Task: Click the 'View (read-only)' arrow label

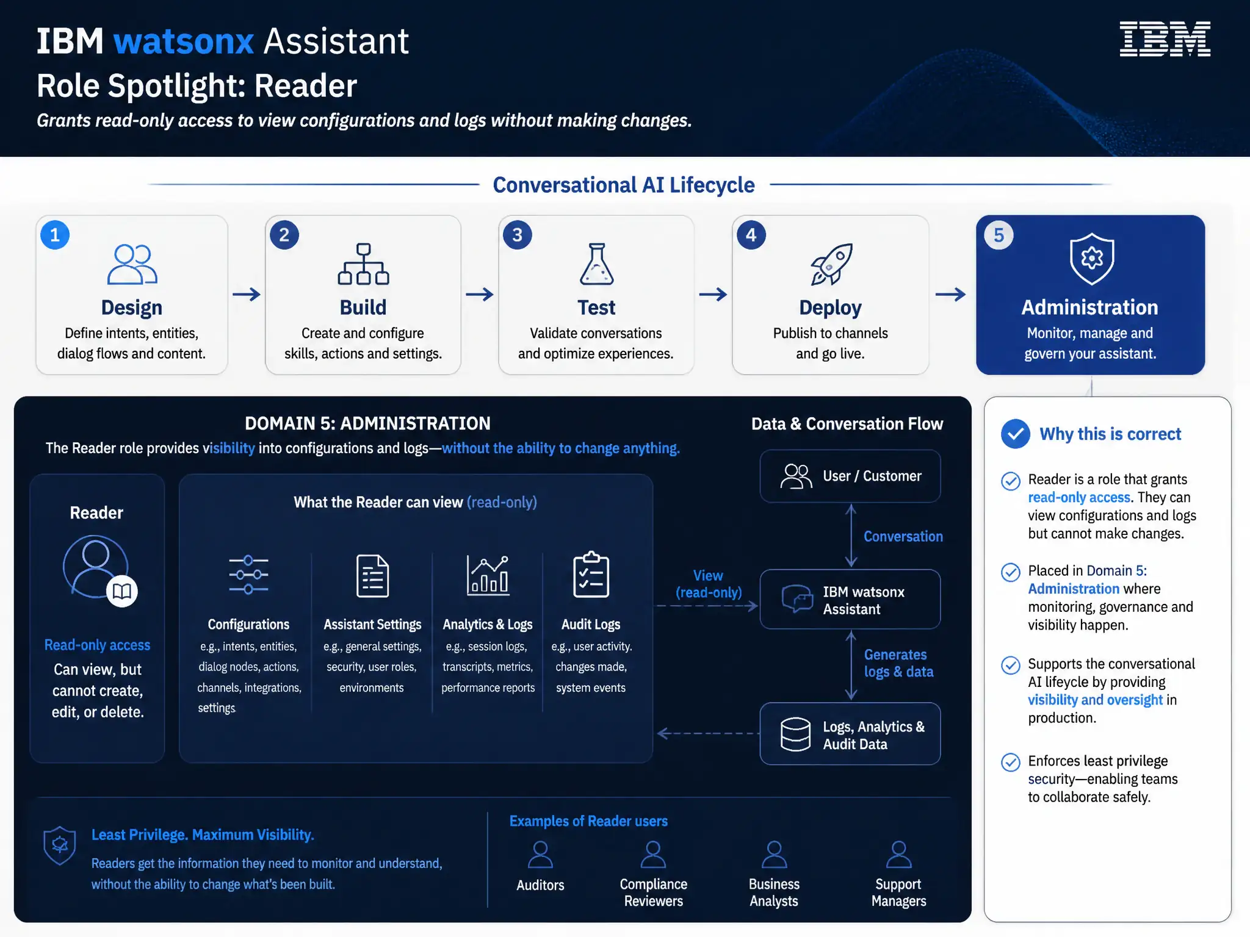Action: click(709, 584)
